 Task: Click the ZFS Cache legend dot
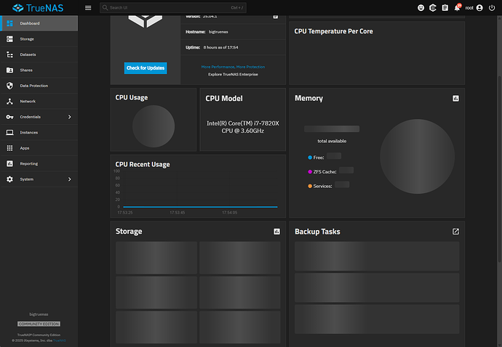(x=310, y=172)
